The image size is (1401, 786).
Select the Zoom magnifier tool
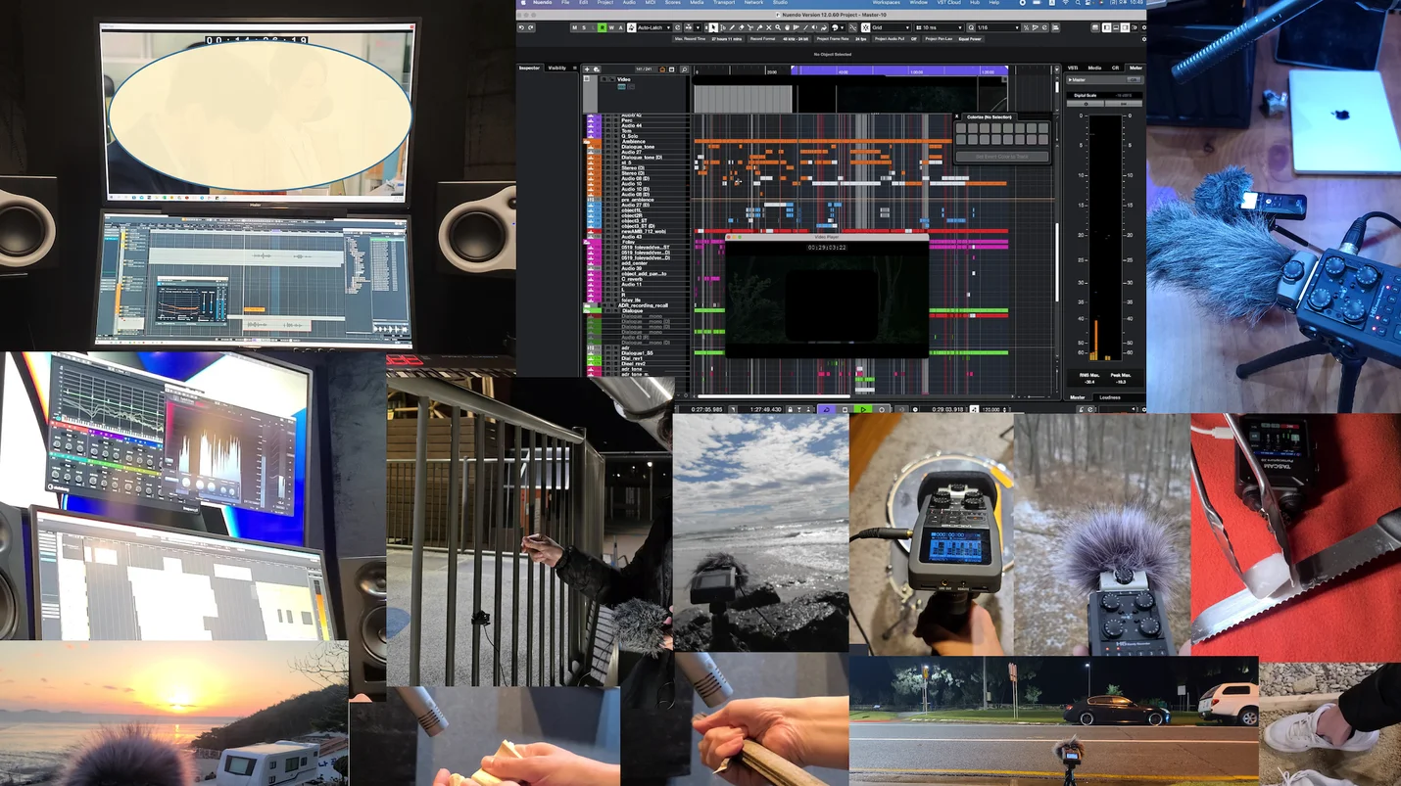click(778, 27)
